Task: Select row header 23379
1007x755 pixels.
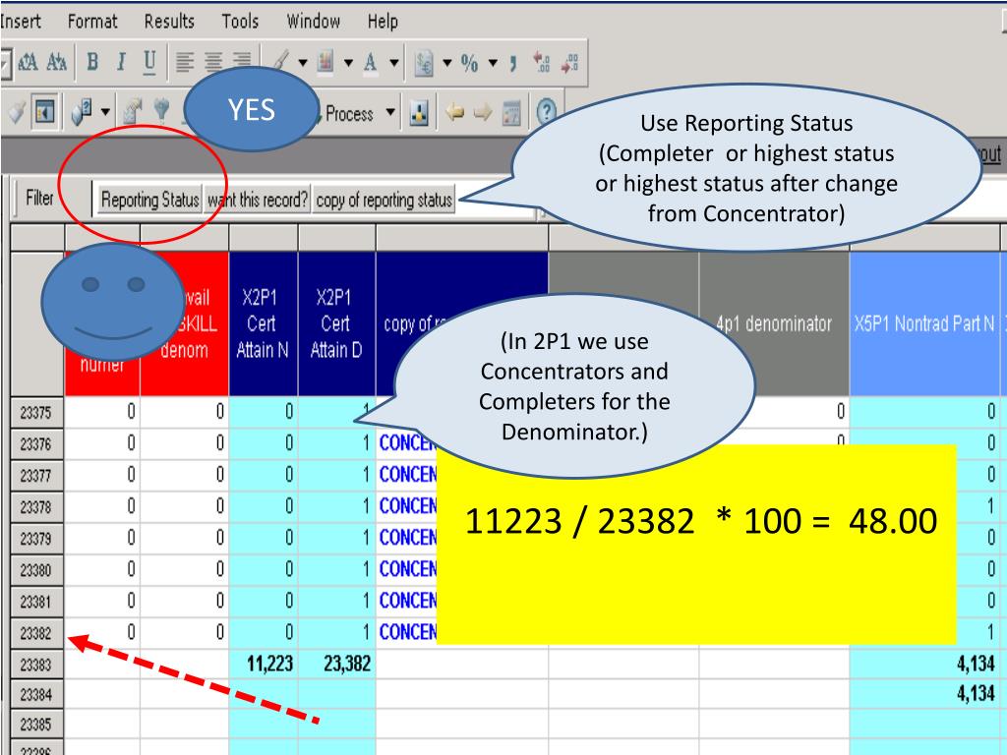Action: 36,539
